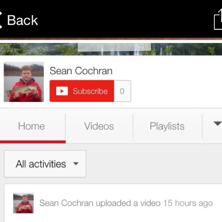Expand the more tabs arrow after Playlists
The width and height of the screenshot is (222, 222).
[x=218, y=124]
